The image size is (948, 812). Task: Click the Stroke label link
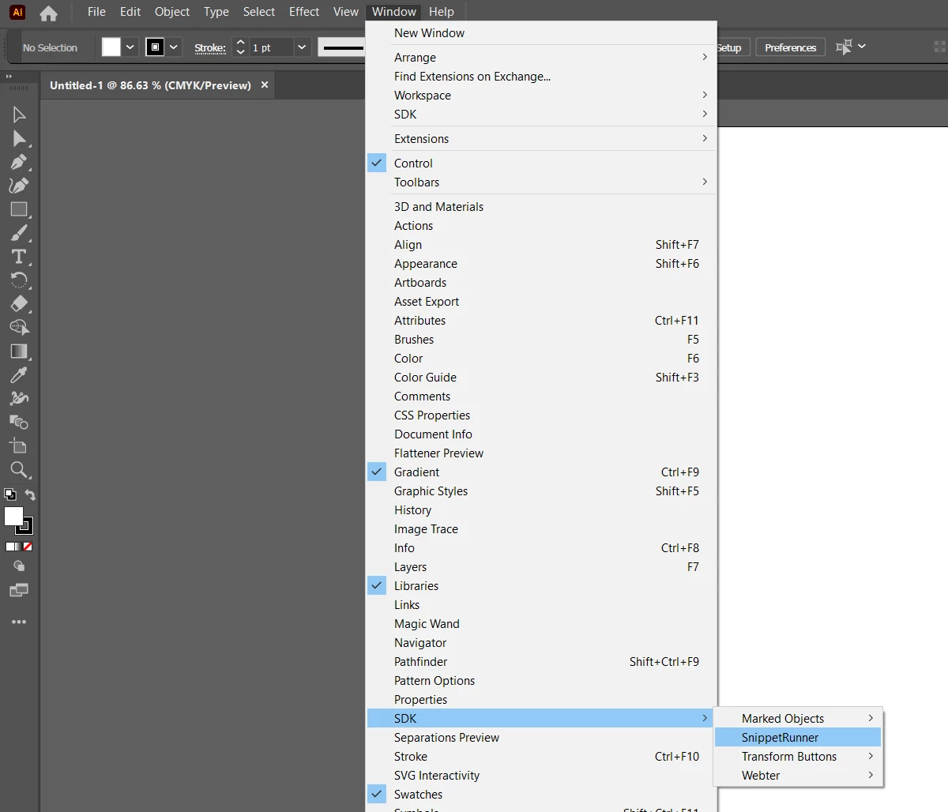(210, 48)
